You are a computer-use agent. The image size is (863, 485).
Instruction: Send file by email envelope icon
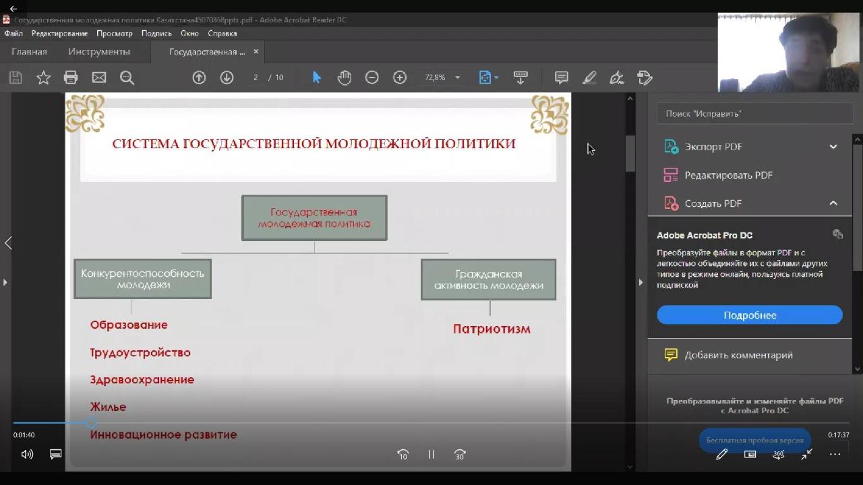tap(99, 77)
